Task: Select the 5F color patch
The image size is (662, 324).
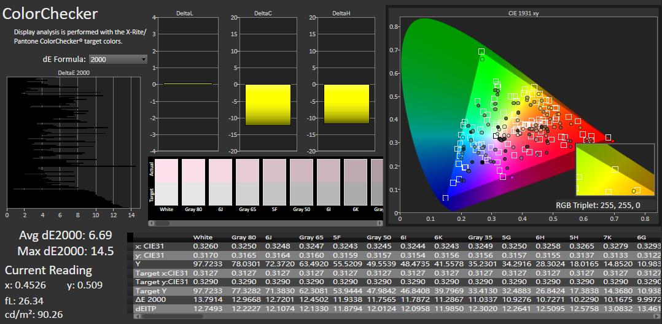Action: 275,182
